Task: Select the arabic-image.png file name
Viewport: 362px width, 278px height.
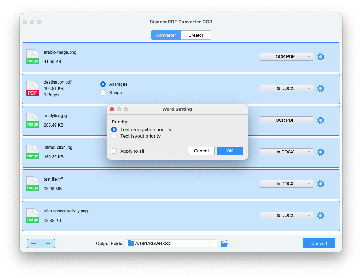Action: pos(60,52)
